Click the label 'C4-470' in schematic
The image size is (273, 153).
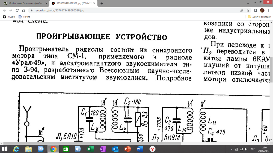point(216,132)
